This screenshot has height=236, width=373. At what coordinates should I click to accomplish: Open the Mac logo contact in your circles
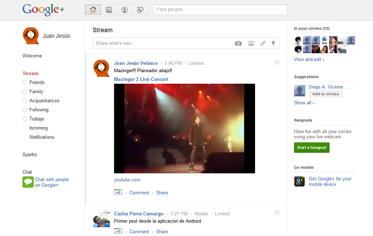(325, 40)
